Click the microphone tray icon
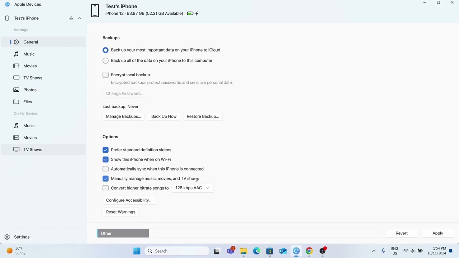The height and width of the screenshot is (258, 459). point(383,251)
